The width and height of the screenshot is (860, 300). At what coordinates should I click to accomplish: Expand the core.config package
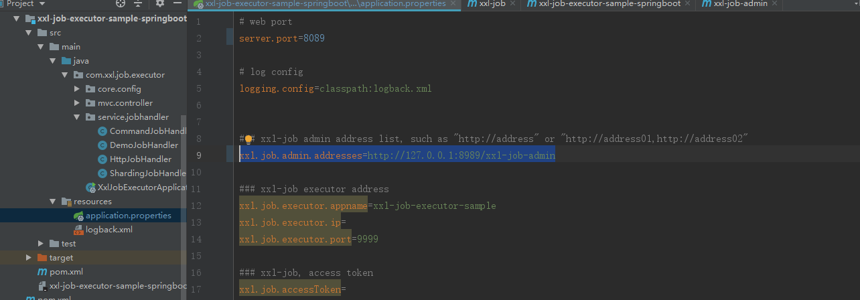(77, 89)
